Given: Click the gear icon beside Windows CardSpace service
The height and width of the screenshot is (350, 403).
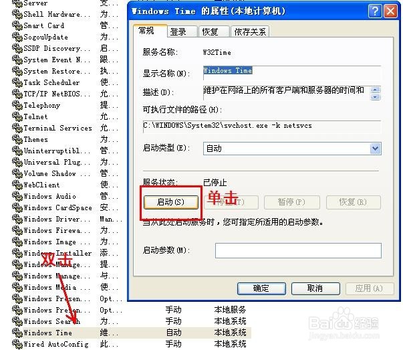Looking at the screenshot, I should [17, 207].
